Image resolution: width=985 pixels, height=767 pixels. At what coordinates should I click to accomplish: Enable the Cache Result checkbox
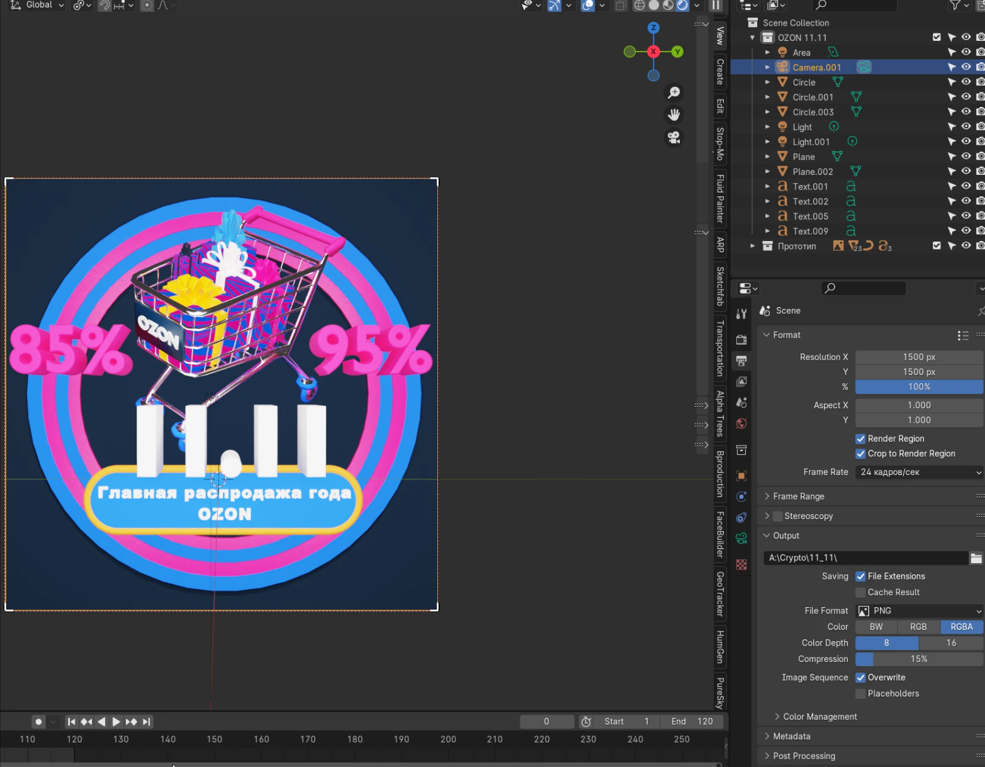tap(860, 592)
